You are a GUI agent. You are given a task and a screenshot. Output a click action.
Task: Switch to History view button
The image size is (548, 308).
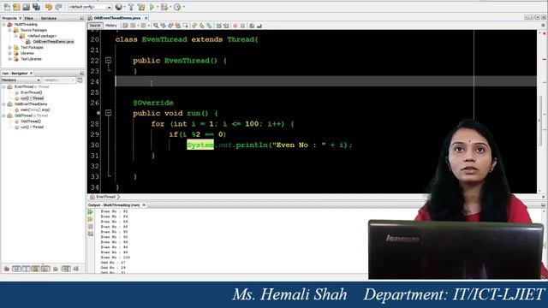110,26
